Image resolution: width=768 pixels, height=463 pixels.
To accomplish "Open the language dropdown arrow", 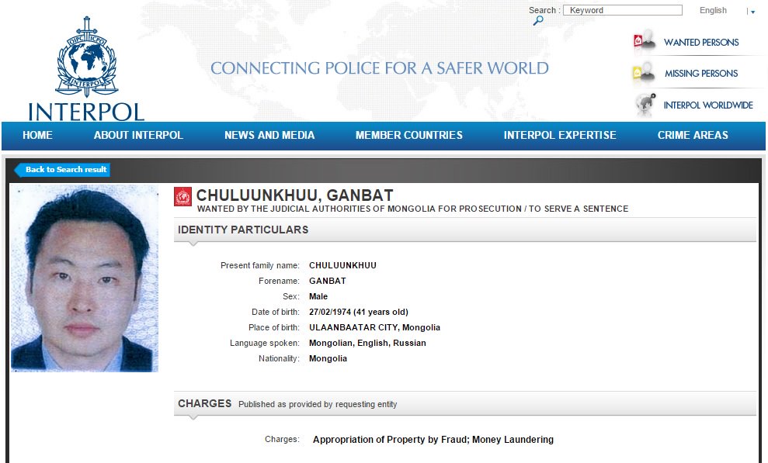I will point(752,12).
